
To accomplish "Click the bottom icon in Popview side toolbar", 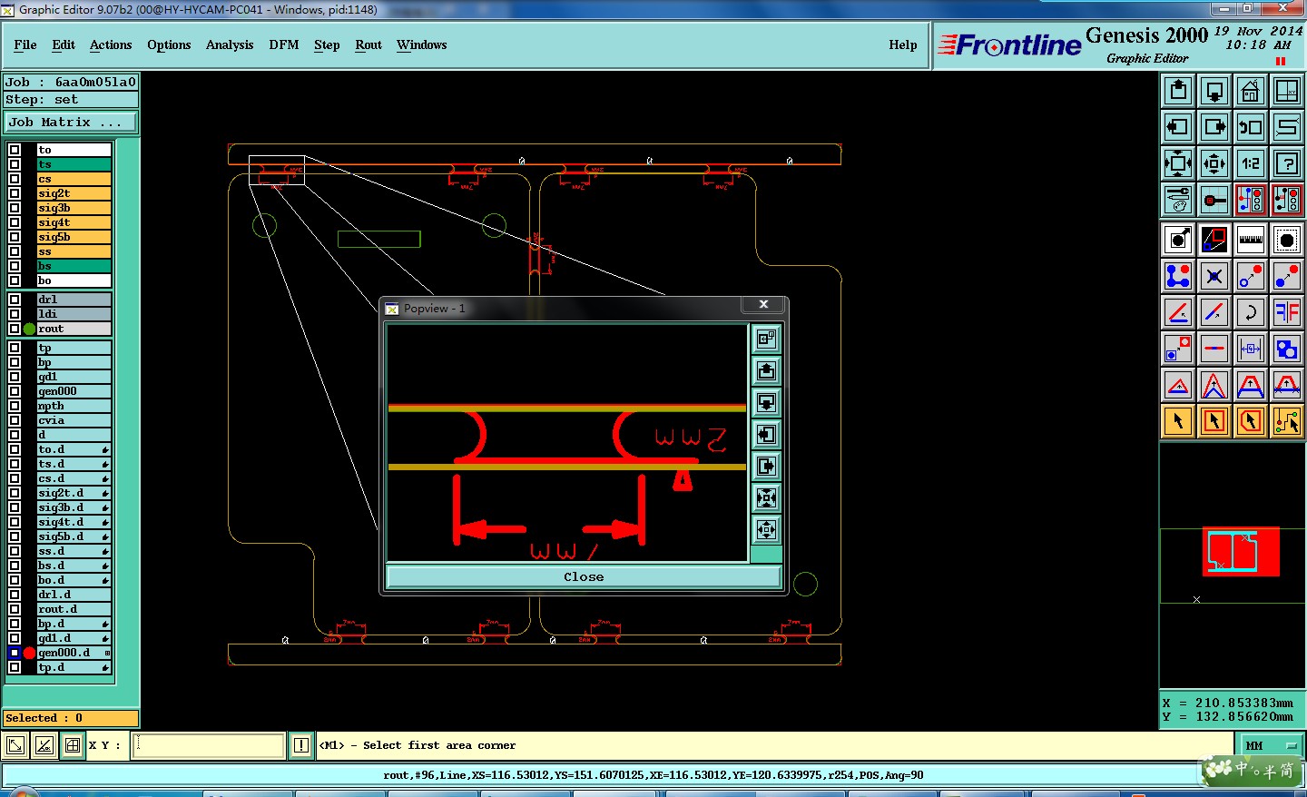I will pyautogui.click(x=767, y=530).
